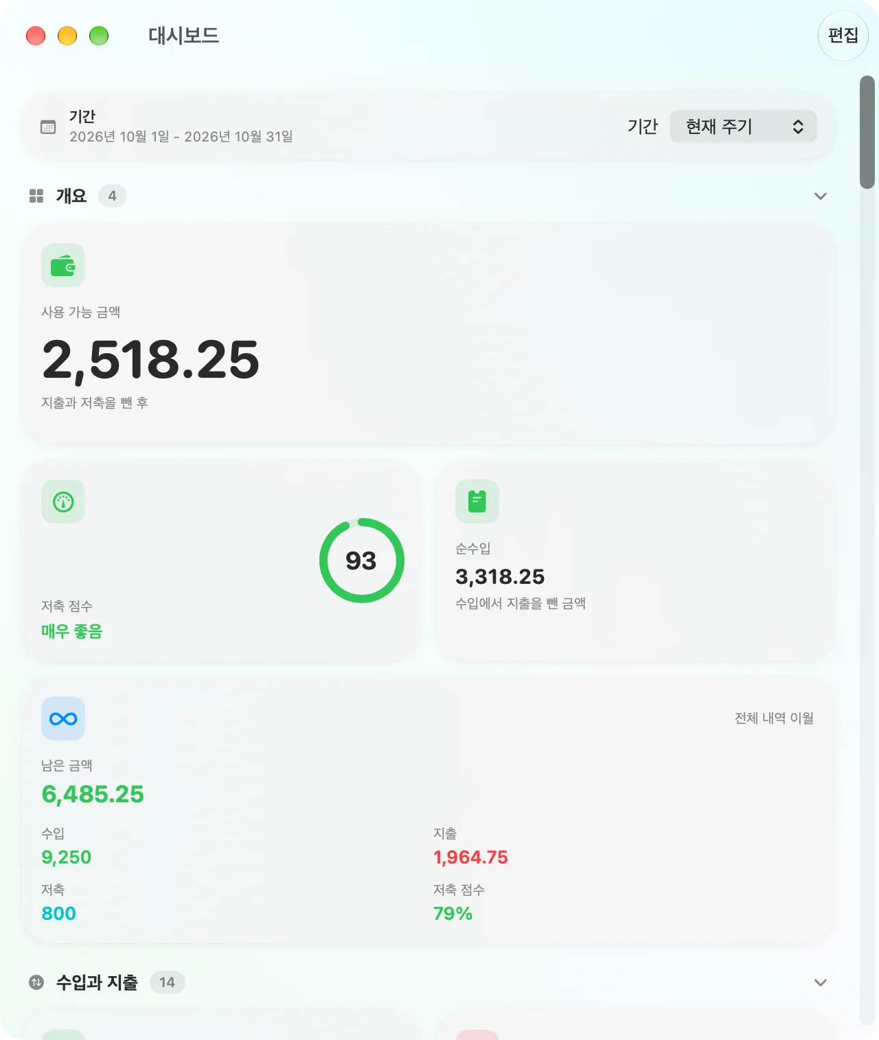The width and height of the screenshot is (879, 1040).
Task: Click the blue infinity icon above 남은 금액
Action: pos(63,719)
